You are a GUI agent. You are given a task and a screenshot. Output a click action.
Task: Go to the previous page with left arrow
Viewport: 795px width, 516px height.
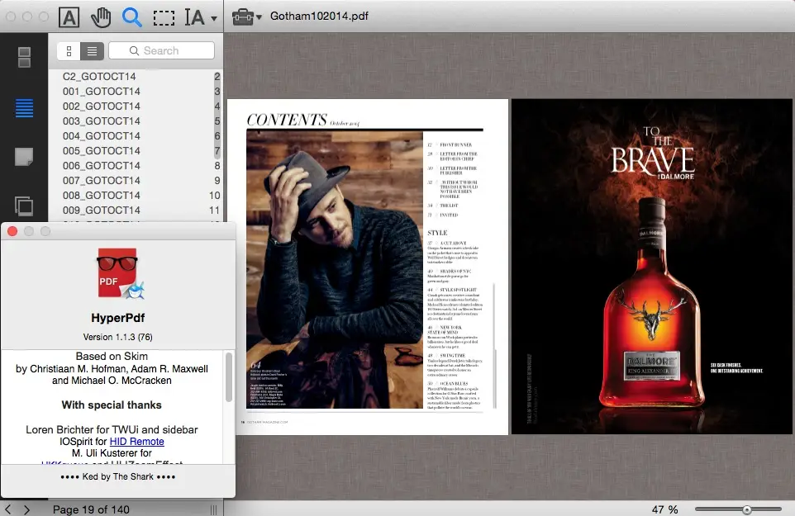(x=7, y=509)
